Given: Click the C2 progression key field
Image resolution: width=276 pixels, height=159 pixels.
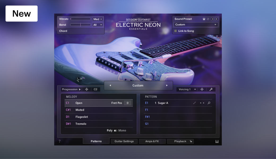Looking at the screenshot, I should click(x=96, y=89).
